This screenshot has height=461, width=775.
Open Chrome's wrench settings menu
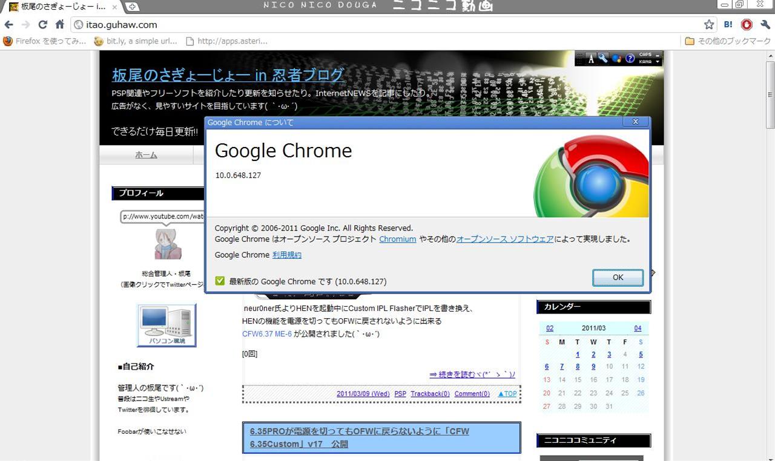tap(765, 25)
